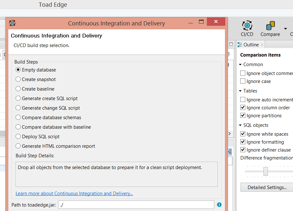Uncheck Ignore white spaces

pos(243,134)
